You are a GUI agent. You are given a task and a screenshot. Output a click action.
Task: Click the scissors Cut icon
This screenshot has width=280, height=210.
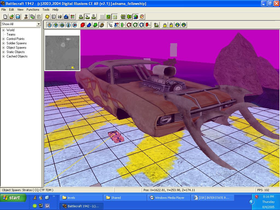26,17
